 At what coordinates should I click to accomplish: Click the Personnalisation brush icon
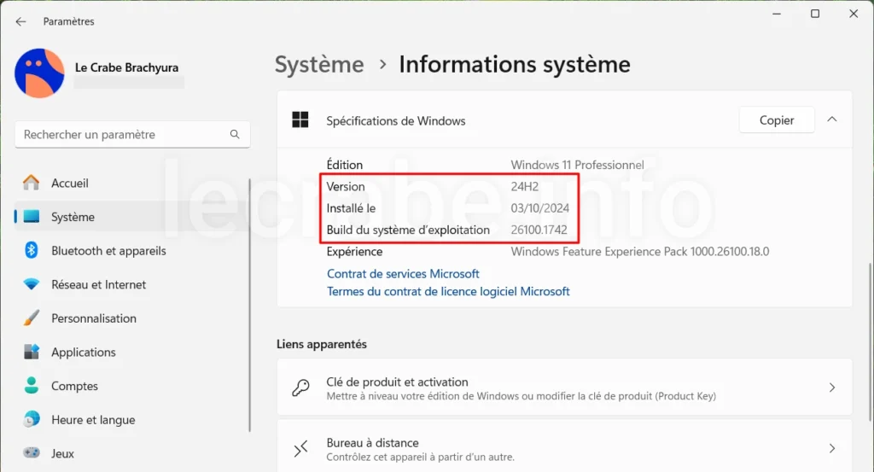pos(32,318)
